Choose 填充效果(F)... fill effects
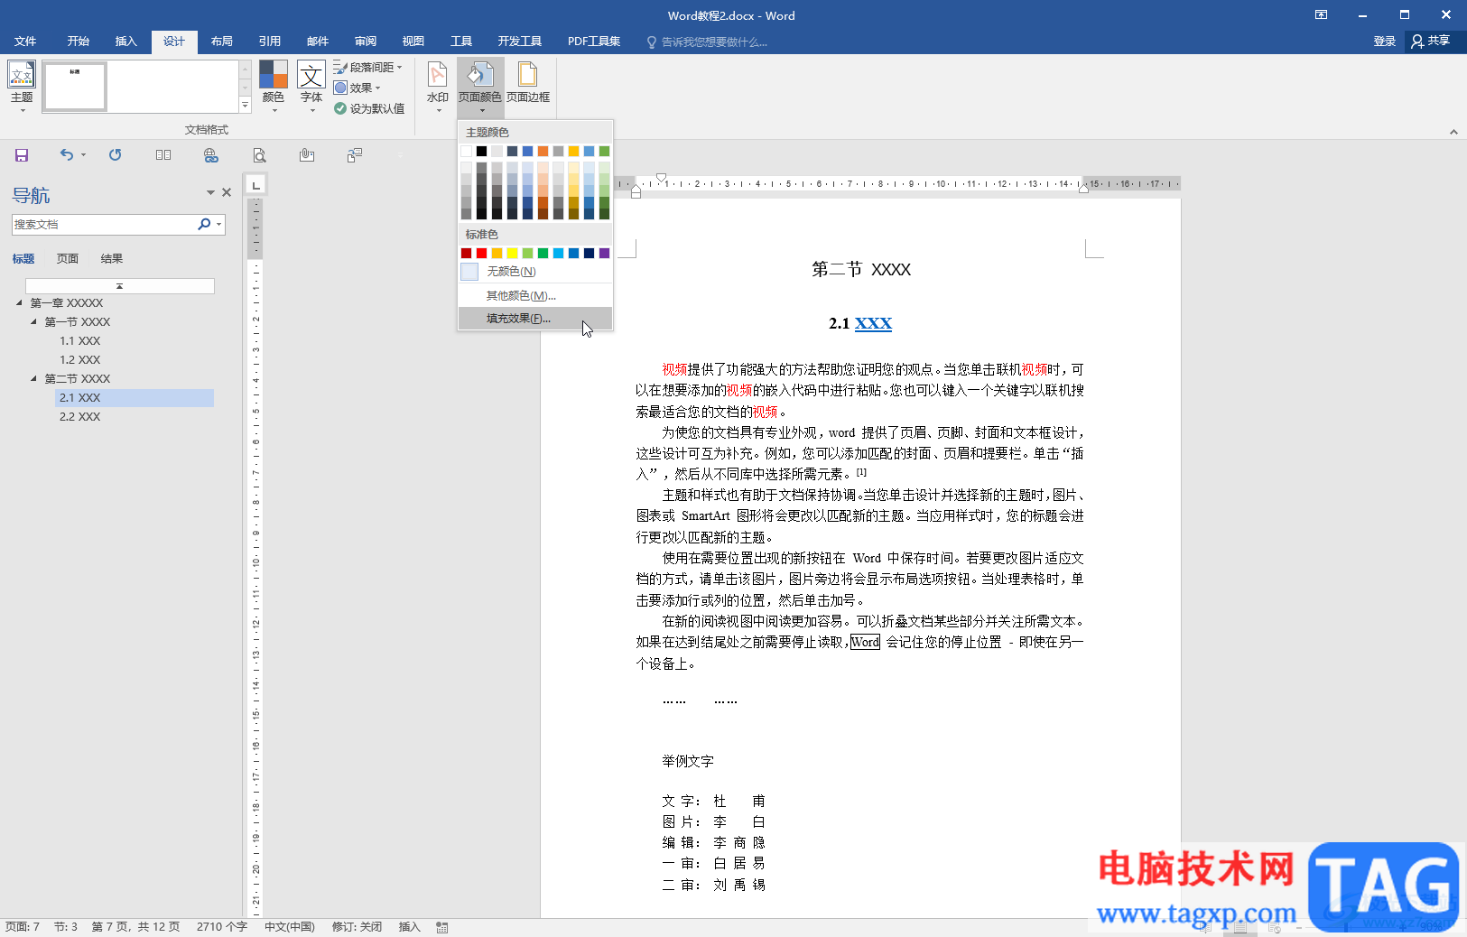The image size is (1467, 937). [534, 318]
